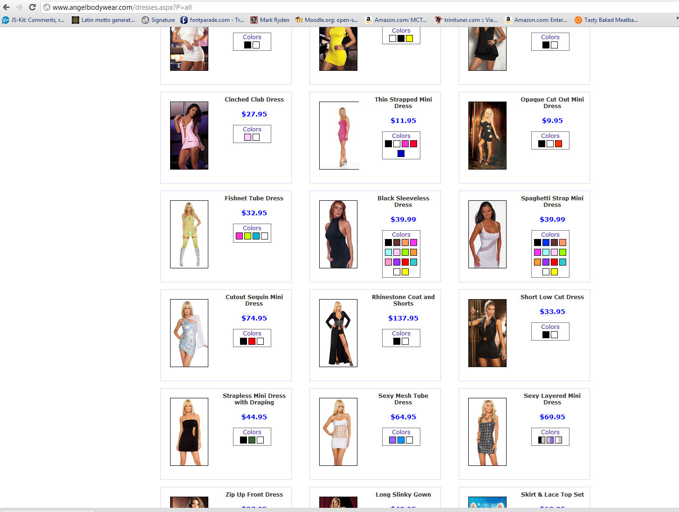View the Opaque Cut Out Mini Dress photo
Viewport: 679px width, 512px height.
coord(487,136)
